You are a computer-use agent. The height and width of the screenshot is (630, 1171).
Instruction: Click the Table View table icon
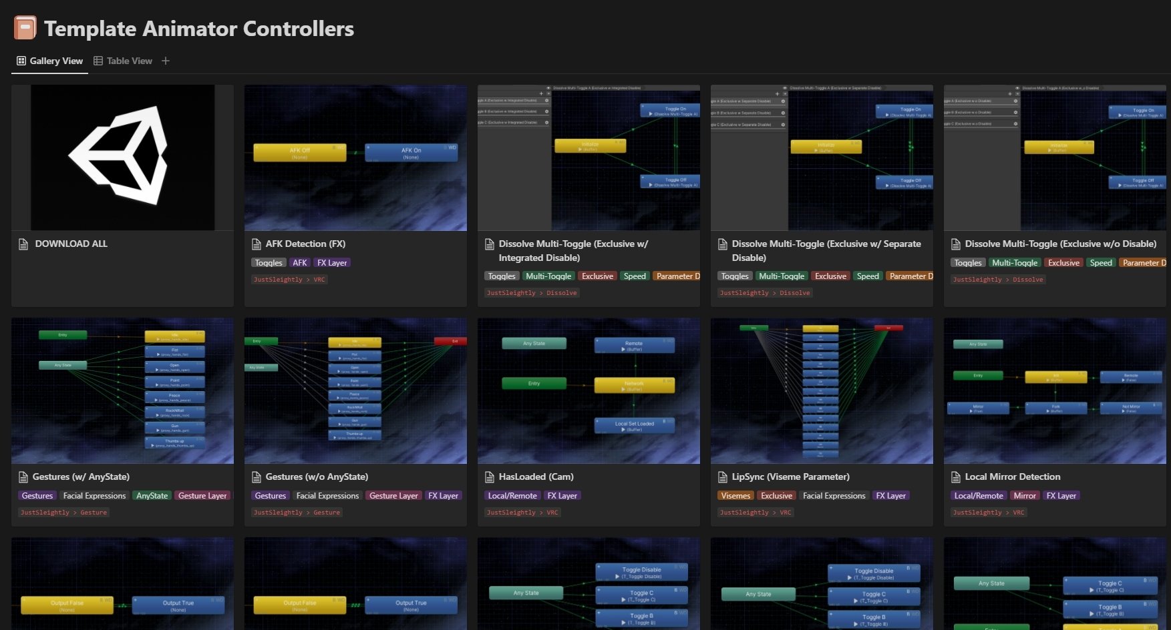click(x=98, y=61)
